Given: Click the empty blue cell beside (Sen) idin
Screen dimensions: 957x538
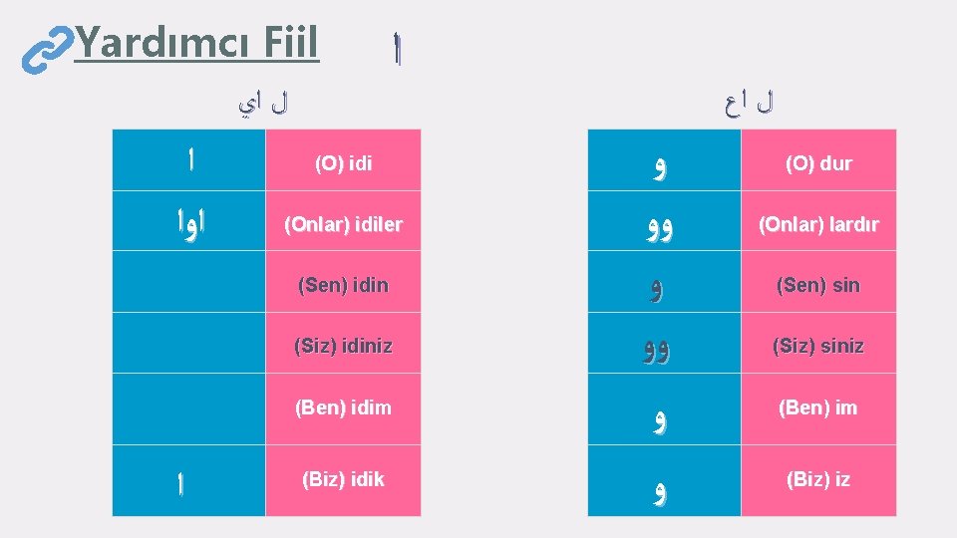Looking at the screenshot, I should tap(188, 282).
